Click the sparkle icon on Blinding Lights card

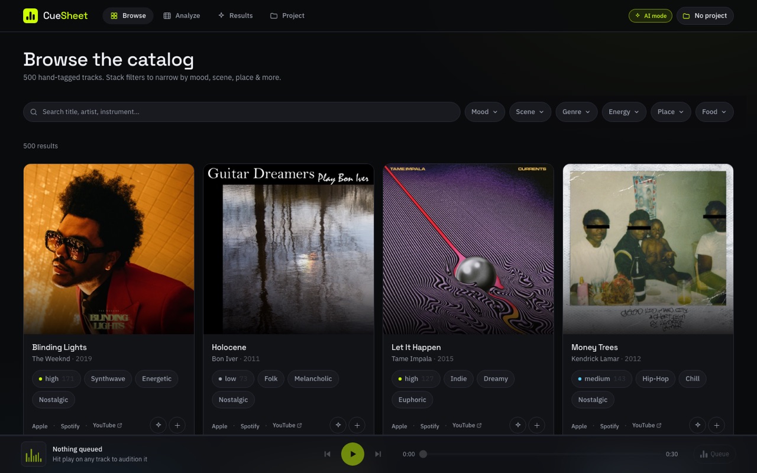point(158,425)
